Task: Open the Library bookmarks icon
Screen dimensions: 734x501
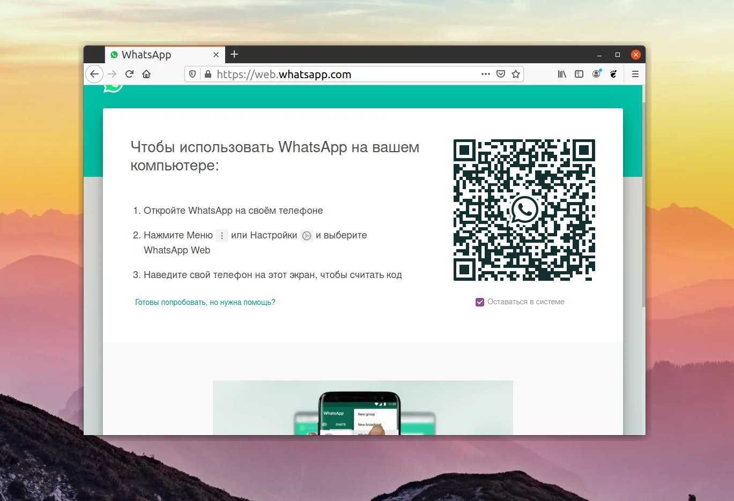Action: tap(562, 74)
